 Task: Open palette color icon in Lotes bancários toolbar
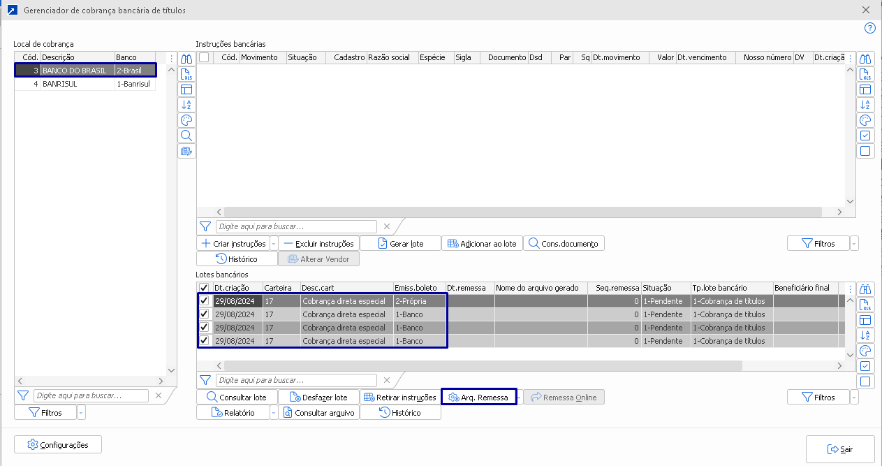pyautogui.click(x=865, y=351)
